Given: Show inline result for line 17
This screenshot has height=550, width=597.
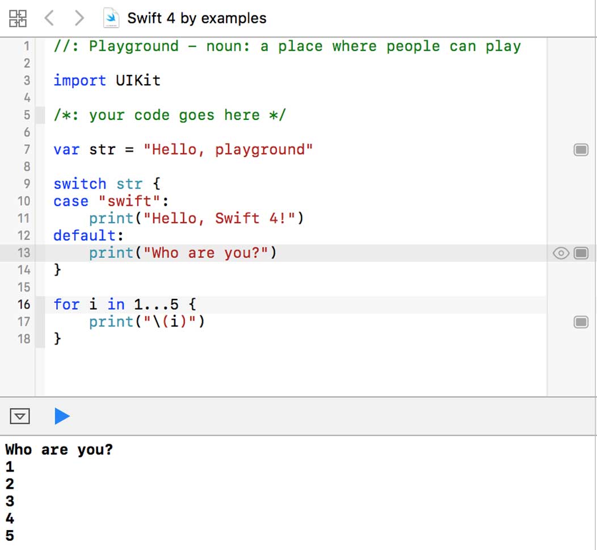Looking at the screenshot, I should [581, 322].
